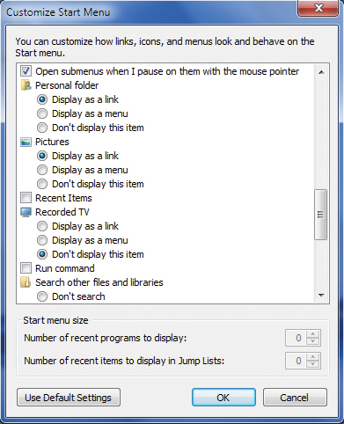Click Use Default Settings button
This screenshot has height=424, width=344.
pos(69,398)
